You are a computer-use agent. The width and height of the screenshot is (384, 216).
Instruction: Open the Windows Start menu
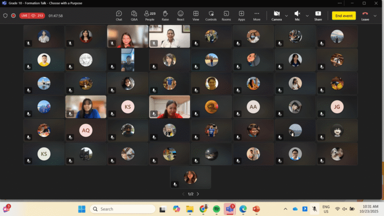pos(82,209)
